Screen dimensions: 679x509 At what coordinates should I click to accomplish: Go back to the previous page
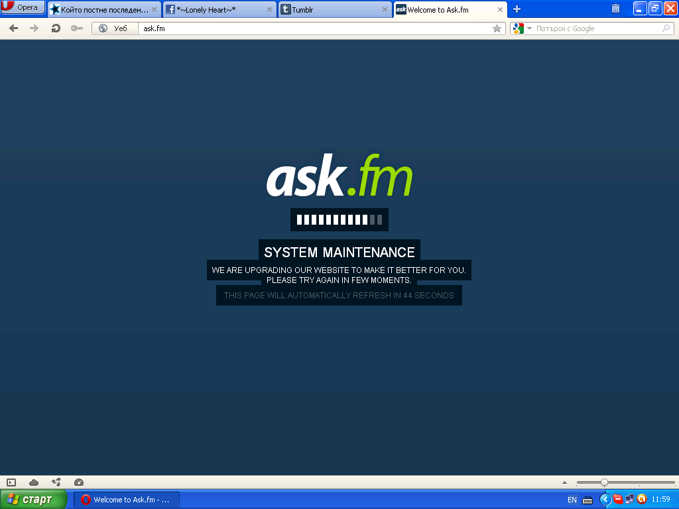14,28
